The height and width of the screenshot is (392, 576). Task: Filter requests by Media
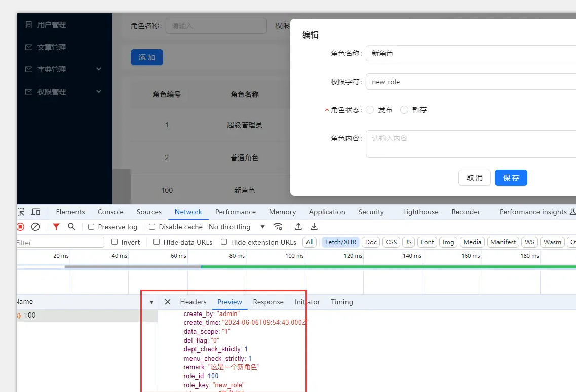tap(472, 242)
